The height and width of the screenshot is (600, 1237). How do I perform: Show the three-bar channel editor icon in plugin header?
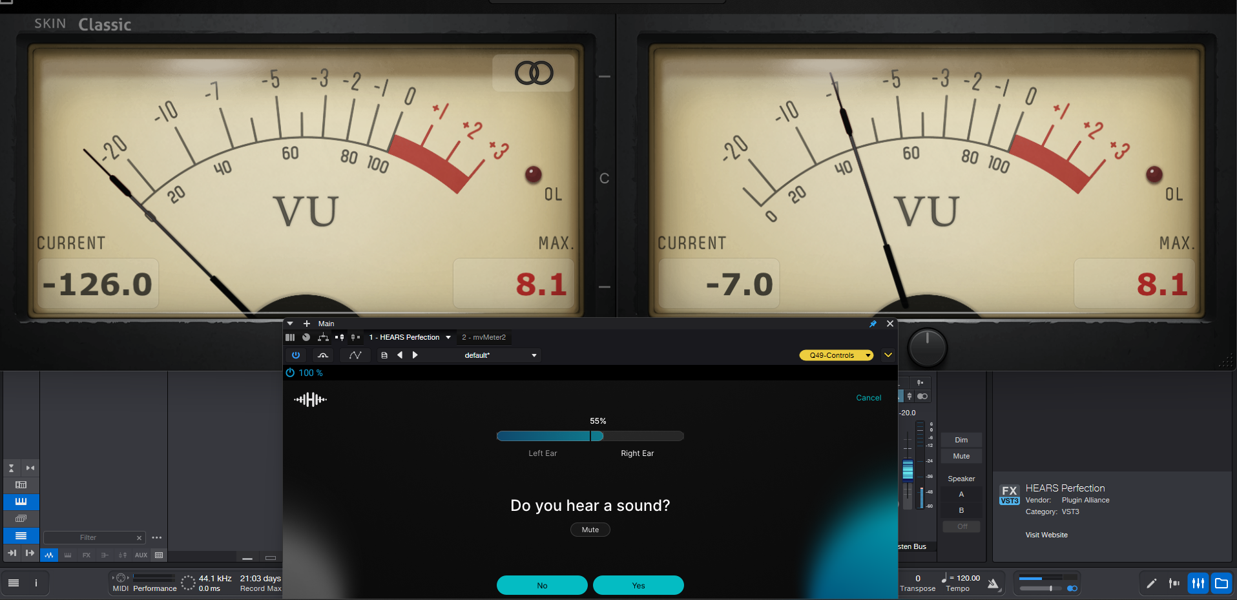click(290, 337)
